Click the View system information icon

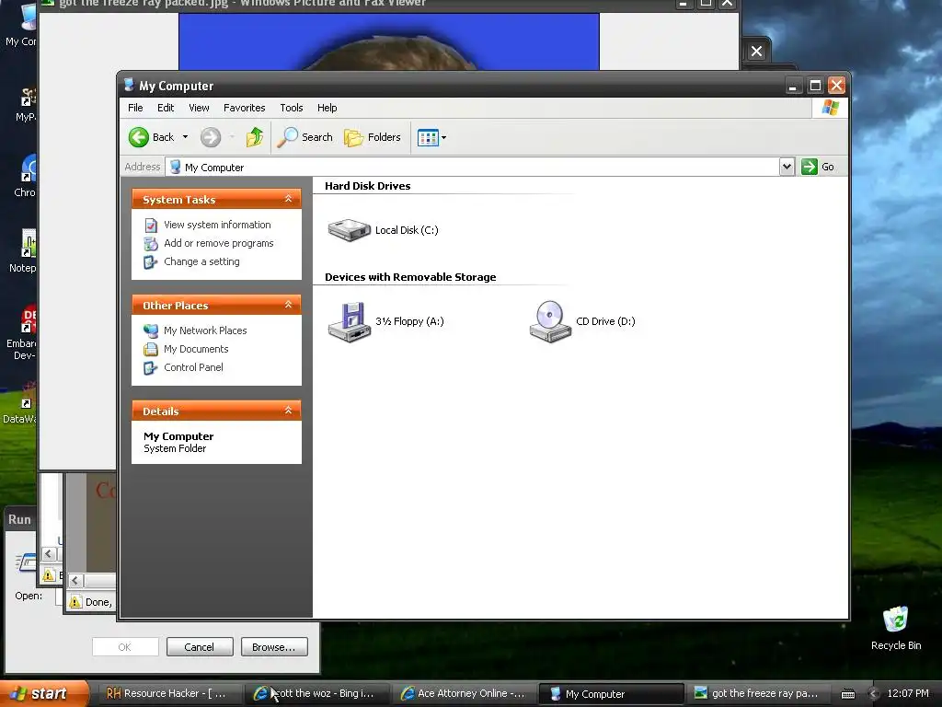151,225
